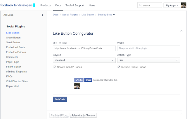Click the Search input box

150,5
